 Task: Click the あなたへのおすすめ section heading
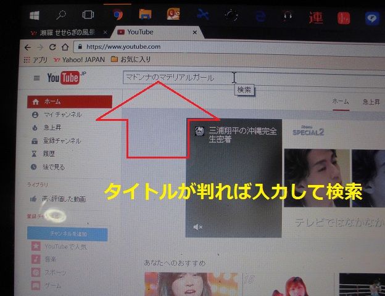pyautogui.click(x=175, y=263)
